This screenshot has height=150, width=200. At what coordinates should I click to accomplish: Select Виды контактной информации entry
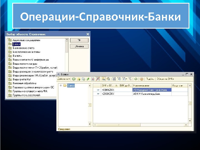point(31,60)
